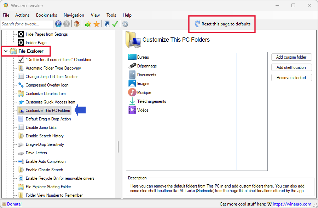The image size is (318, 208).
Task: Click the Compressed Overlay Icon blue arrows icon
Action: (21, 85)
